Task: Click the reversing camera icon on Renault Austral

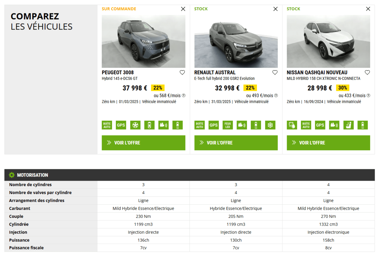Action: coord(242,125)
